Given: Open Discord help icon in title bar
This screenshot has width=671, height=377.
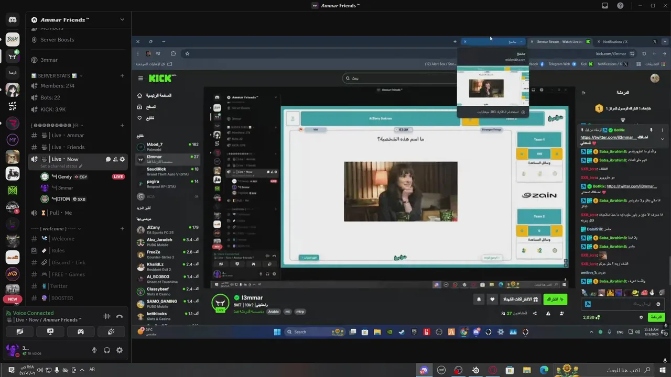Looking at the screenshot, I should pyautogui.click(x=621, y=6).
